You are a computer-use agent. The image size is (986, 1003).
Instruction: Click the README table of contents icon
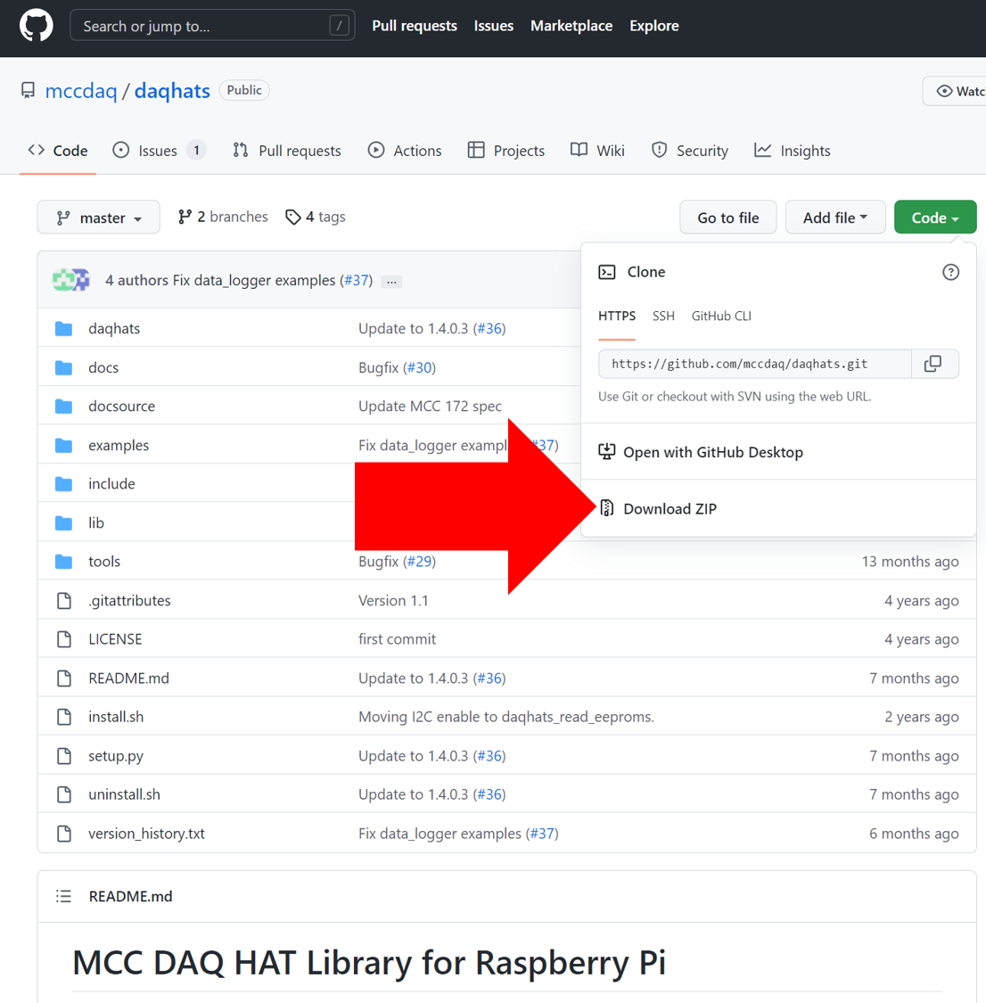click(x=63, y=896)
